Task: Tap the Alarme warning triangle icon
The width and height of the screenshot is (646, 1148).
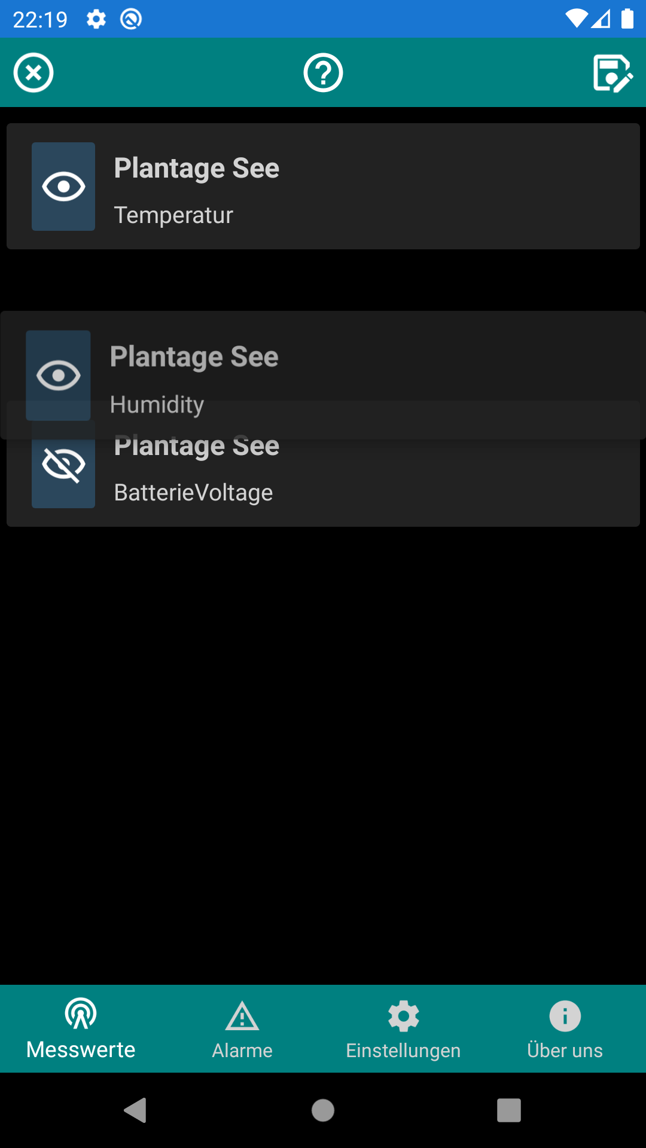Action: 242,1016
